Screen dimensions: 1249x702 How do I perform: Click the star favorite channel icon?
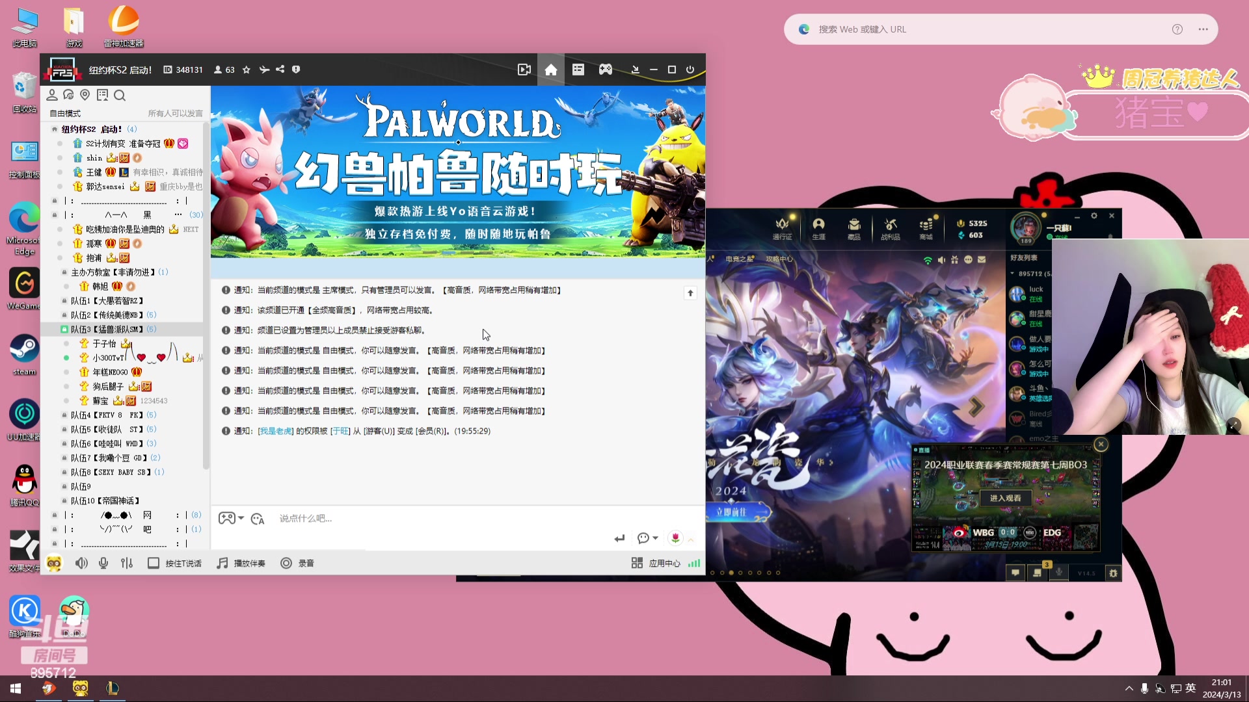tap(247, 70)
